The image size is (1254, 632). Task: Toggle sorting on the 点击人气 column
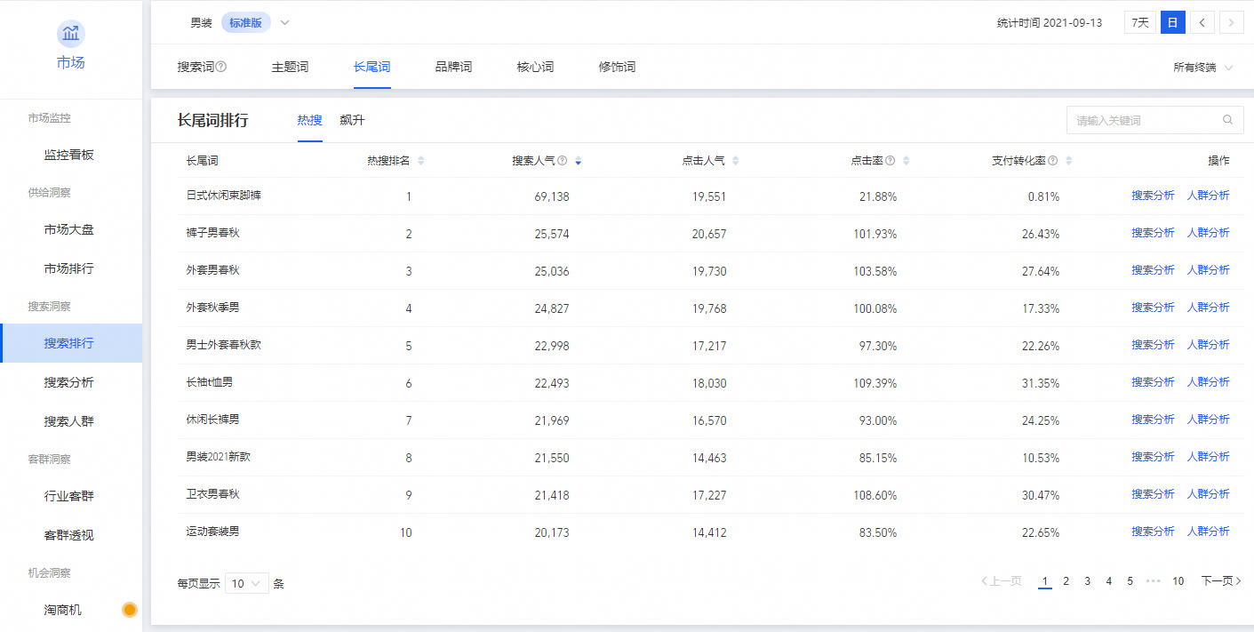(735, 160)
